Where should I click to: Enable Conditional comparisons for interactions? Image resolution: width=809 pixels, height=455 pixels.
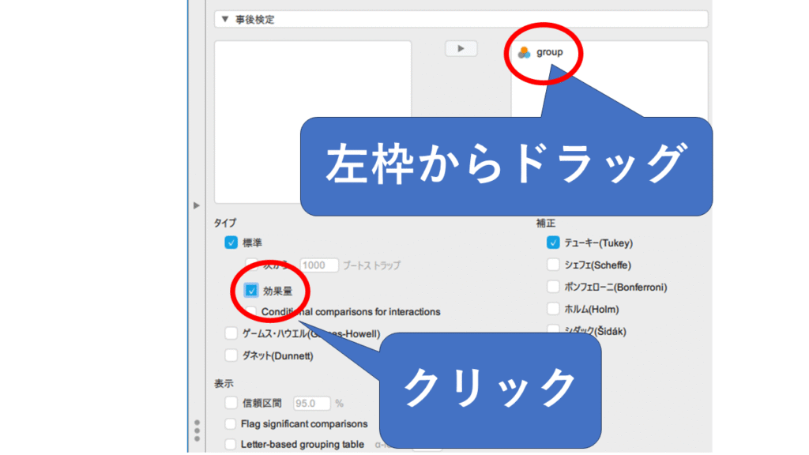[x=251, y=312]
